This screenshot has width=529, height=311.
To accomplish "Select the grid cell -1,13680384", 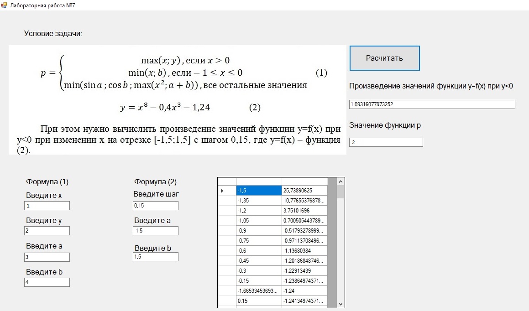I will 304,251.
